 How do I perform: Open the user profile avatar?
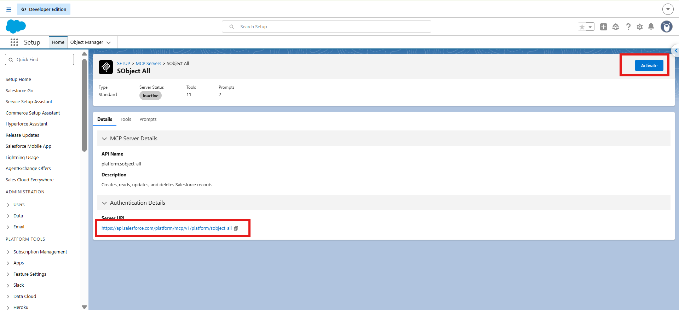coord(667,27)
